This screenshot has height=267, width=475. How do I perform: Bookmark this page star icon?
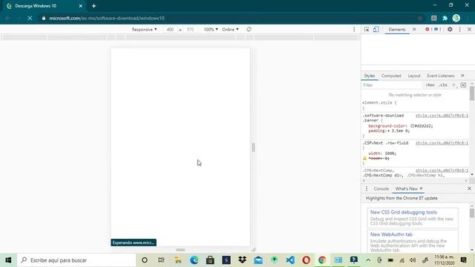[x=420, y=18]
